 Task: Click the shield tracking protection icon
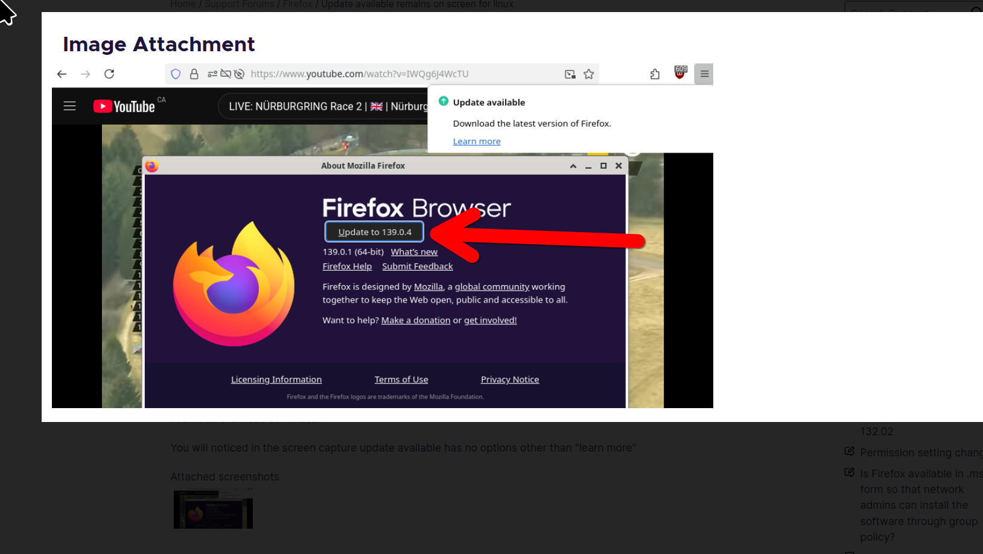pos(176,74)
